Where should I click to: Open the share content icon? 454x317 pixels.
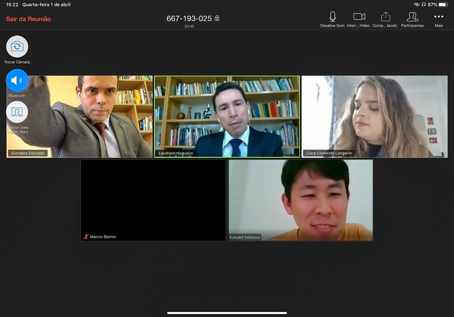[385, 17]
